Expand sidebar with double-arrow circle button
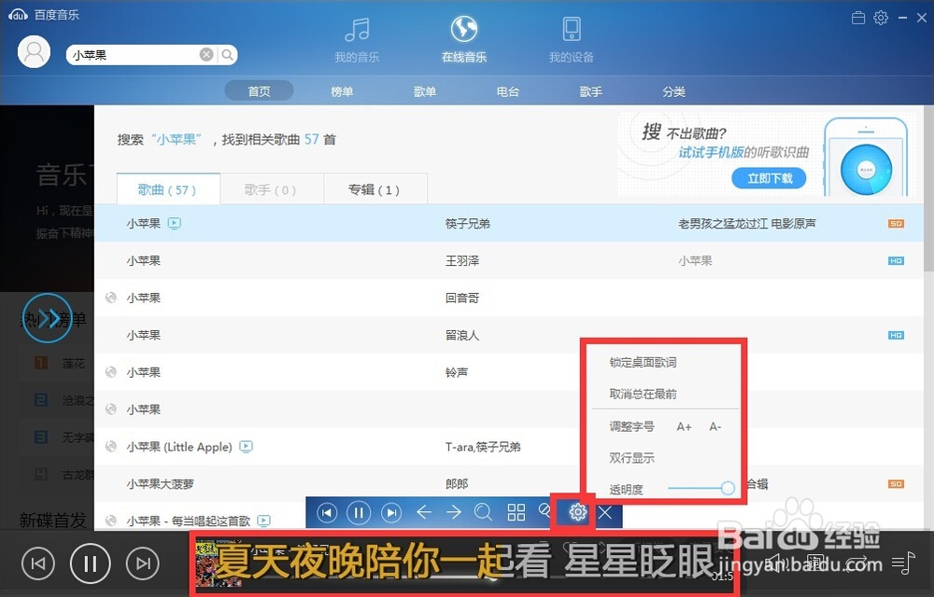 pyautogui.click(x=48, y=318)
